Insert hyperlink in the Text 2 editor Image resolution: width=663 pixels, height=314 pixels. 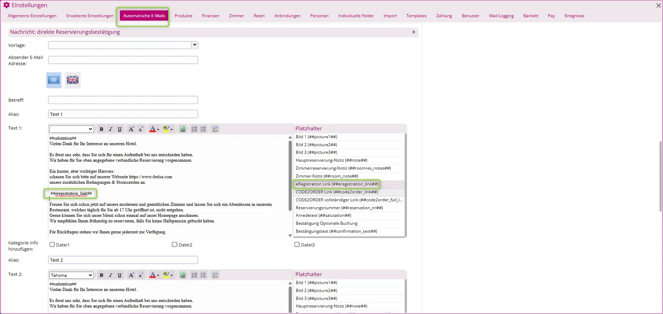(183, 275)
